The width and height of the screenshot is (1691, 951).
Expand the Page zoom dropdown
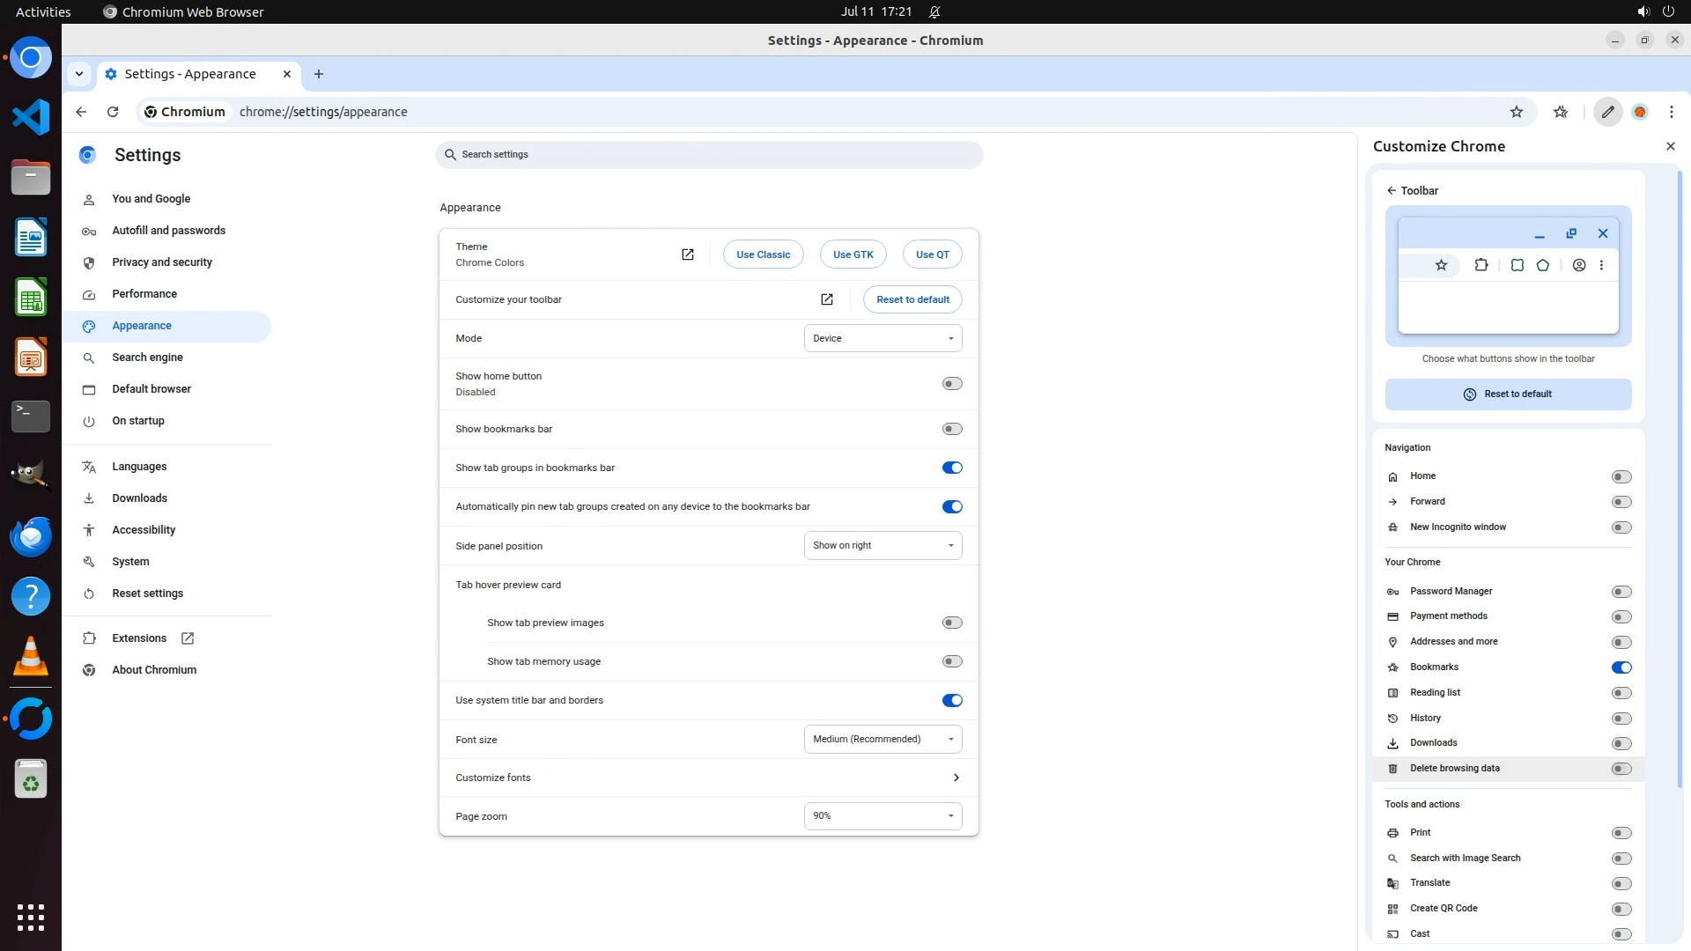[882, 816]
